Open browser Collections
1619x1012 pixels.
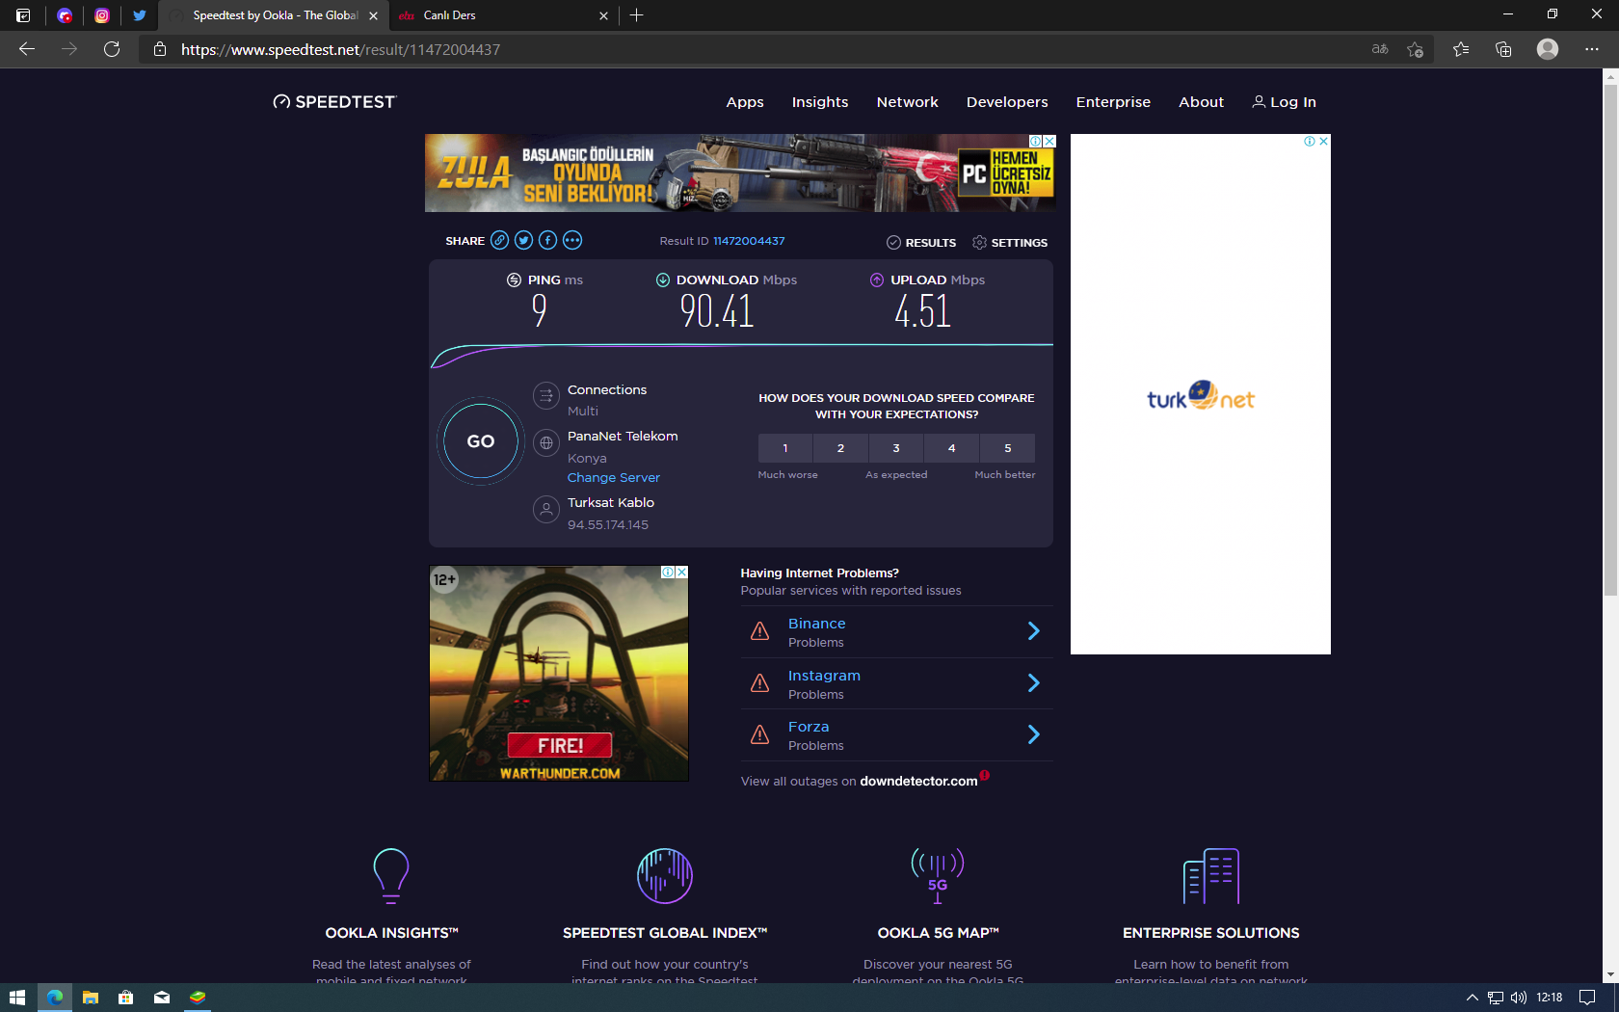click(1503, 49)
